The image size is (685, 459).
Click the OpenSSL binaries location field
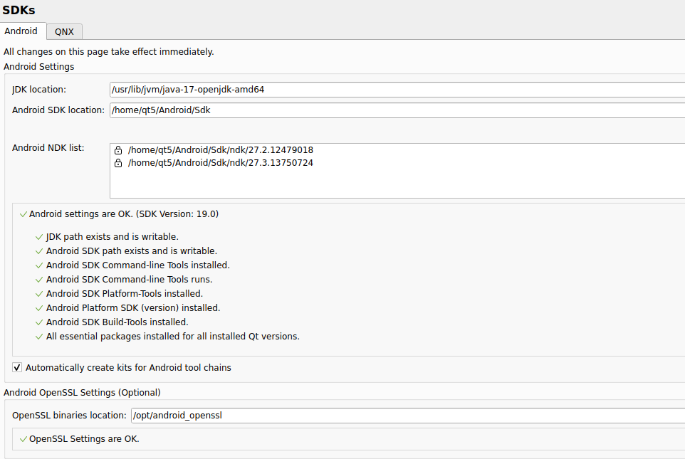coord(406,416)
